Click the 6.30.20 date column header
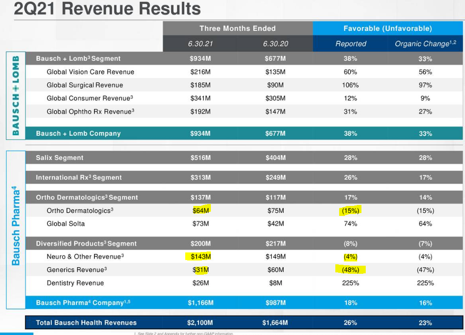This screenshot has width=465, height=335. pos(275,44)
